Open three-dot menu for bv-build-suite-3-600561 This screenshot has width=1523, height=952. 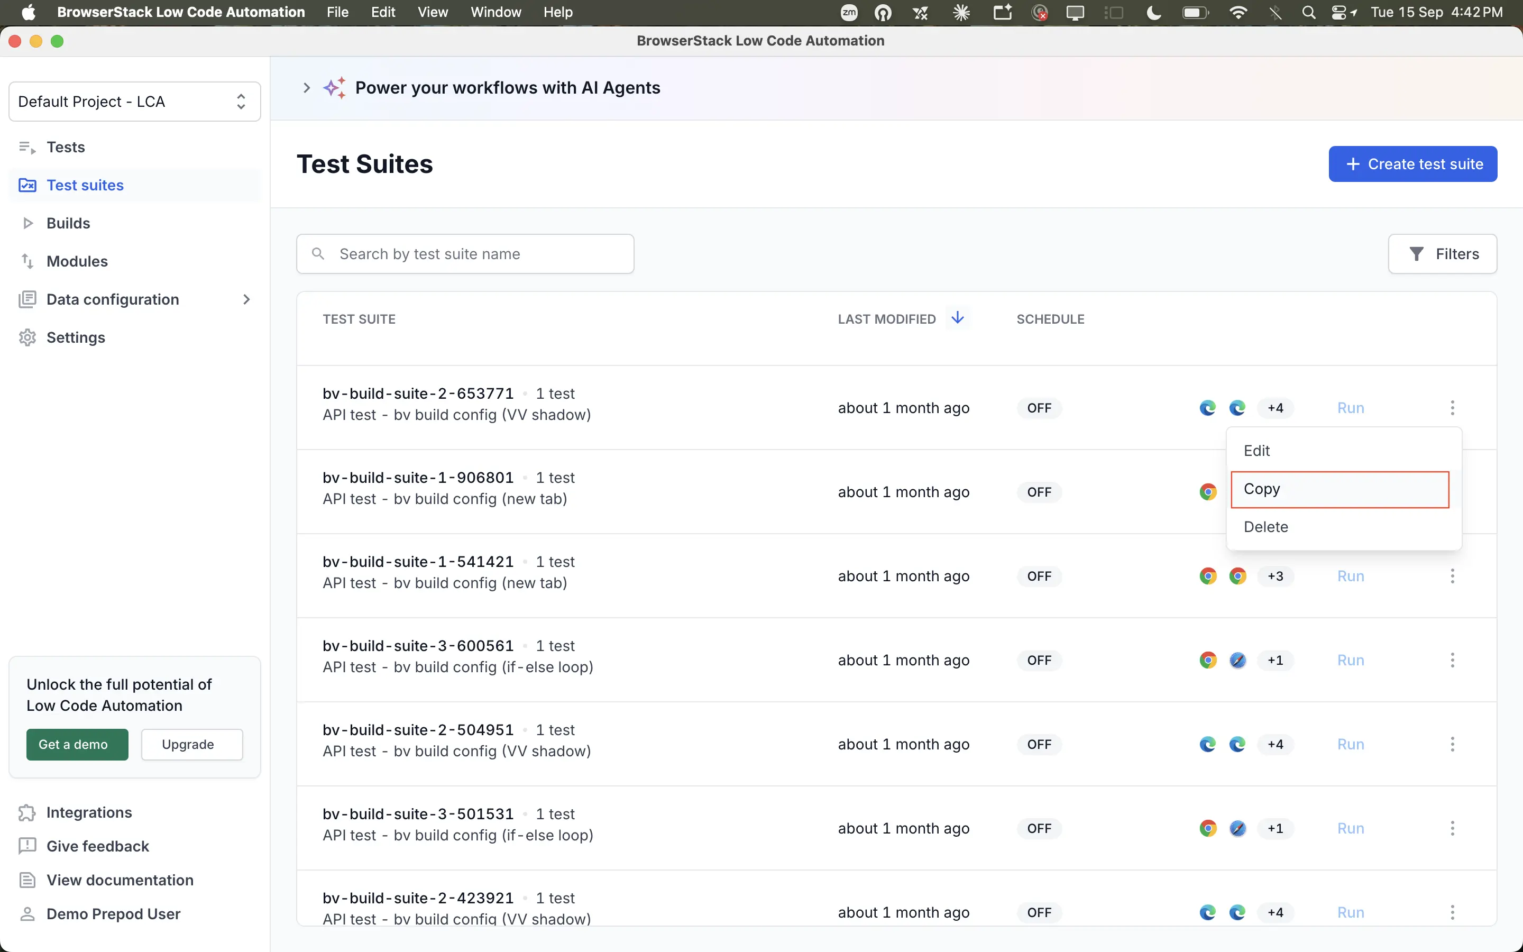[x=1453, y=660]
